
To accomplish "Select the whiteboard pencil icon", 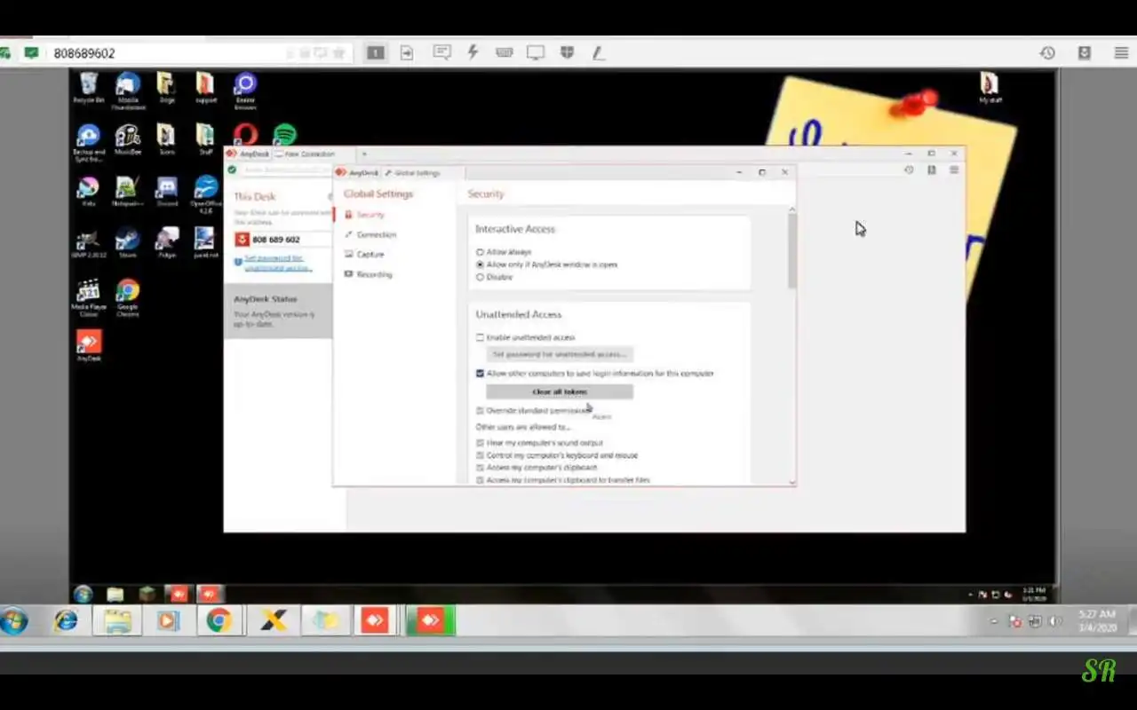I will (x=599, y=52).
